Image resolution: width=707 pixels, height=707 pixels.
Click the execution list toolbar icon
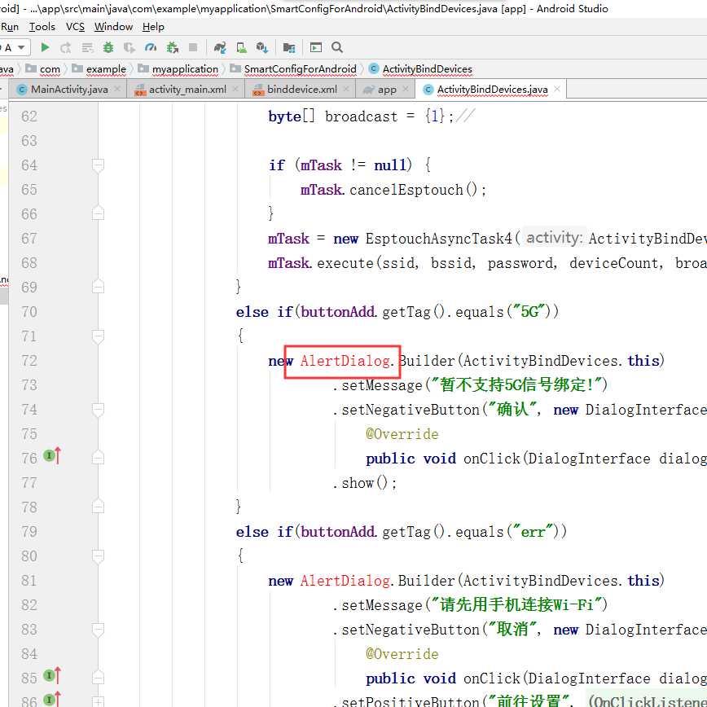pos(87,47)
